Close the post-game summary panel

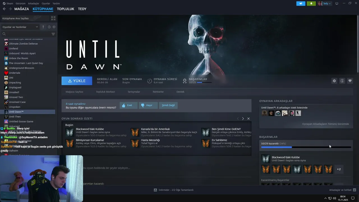point(248,119)
